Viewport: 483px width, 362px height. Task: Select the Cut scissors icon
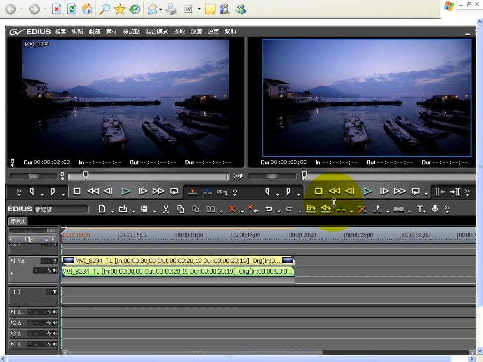click(x=166, y=209)
